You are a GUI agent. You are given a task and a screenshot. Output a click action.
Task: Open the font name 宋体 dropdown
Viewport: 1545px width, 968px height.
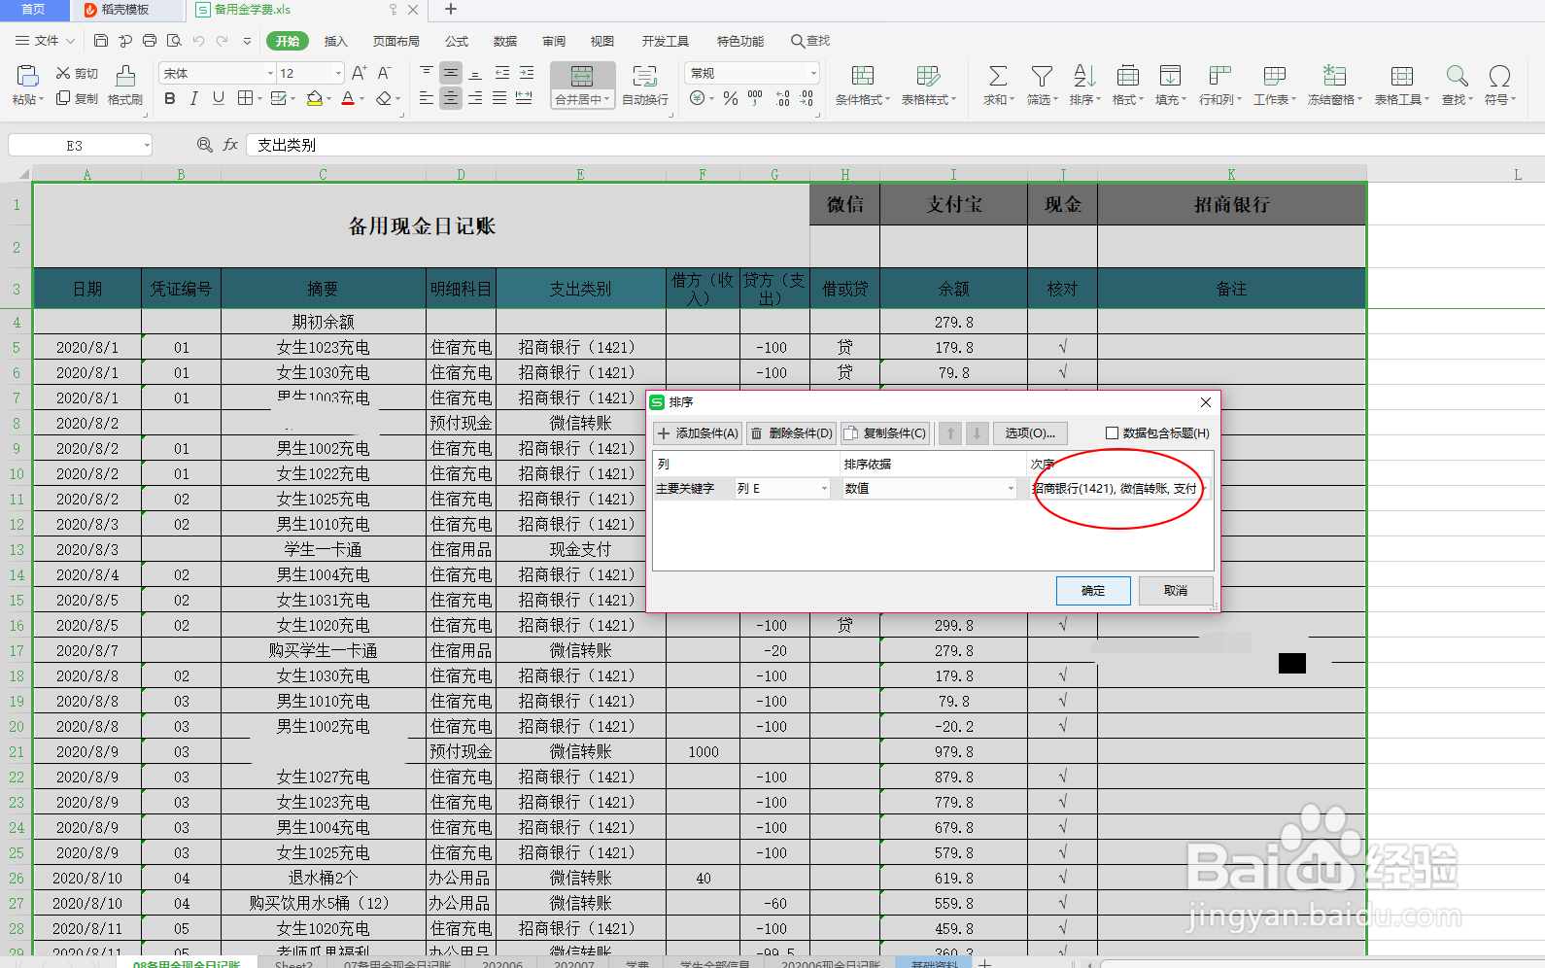[x=270, y=74]
